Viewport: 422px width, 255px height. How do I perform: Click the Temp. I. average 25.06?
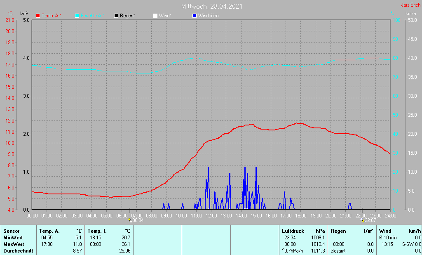click(x=125, y=251)
